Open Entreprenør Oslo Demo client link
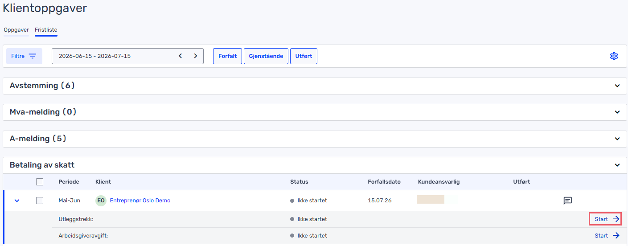The height and width of the screenshot is (246, 628). (x=140, y=201)
